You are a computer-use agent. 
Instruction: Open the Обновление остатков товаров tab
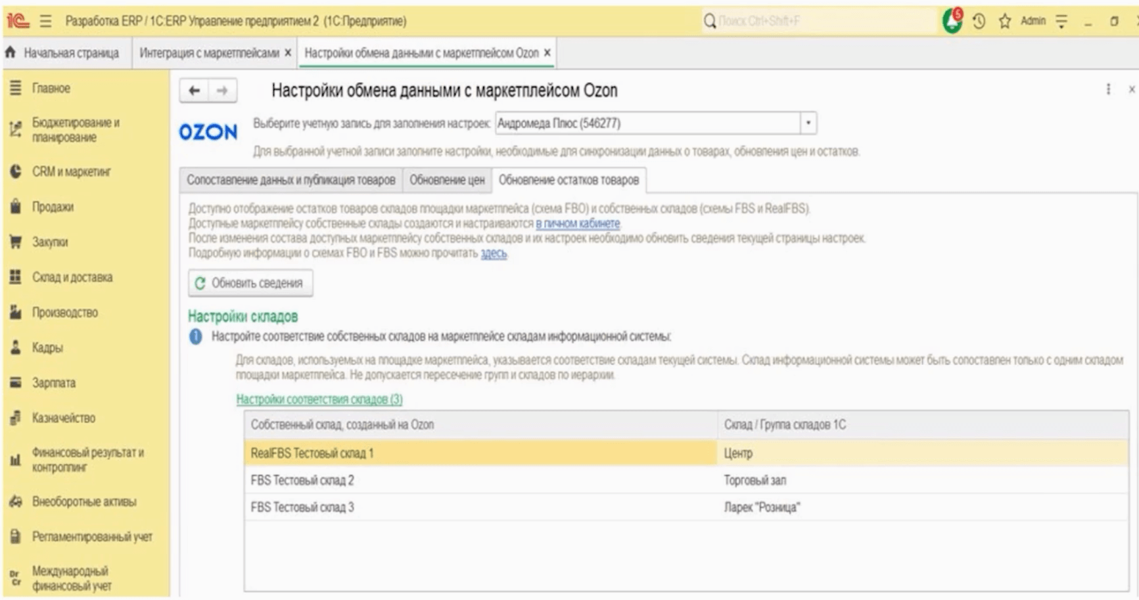(x=569, y=180)
